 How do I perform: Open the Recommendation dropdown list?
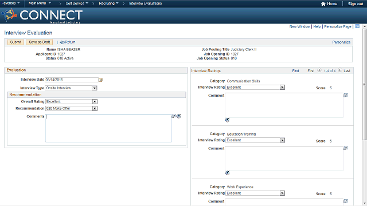pyautogui.click(x=95, y=108)
